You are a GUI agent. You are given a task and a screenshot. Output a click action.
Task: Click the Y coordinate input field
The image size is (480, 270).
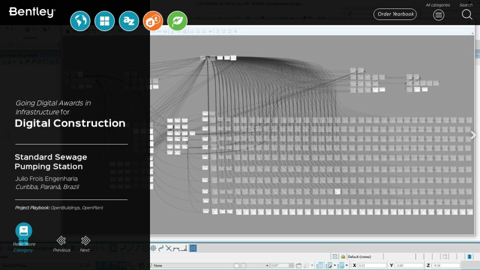tap(409, 265)
